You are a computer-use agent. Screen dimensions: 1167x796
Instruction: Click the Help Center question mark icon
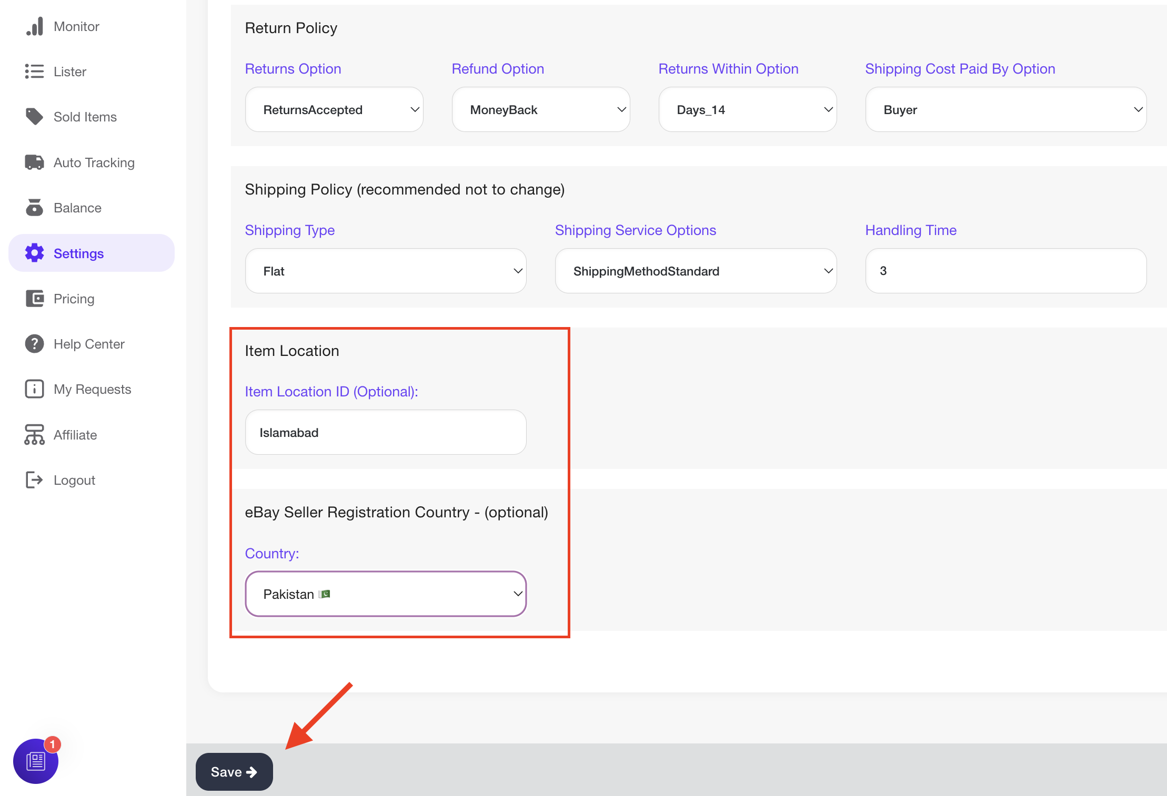click(x=35, y=344)
